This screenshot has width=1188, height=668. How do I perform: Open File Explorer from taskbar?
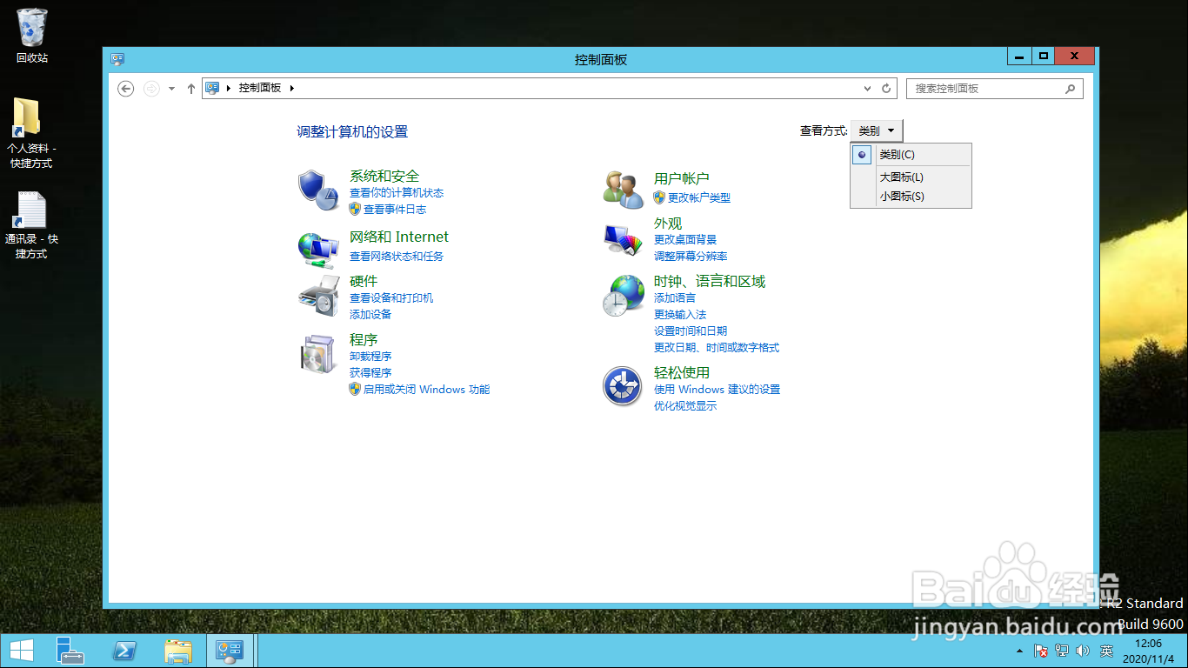(178, 651)
